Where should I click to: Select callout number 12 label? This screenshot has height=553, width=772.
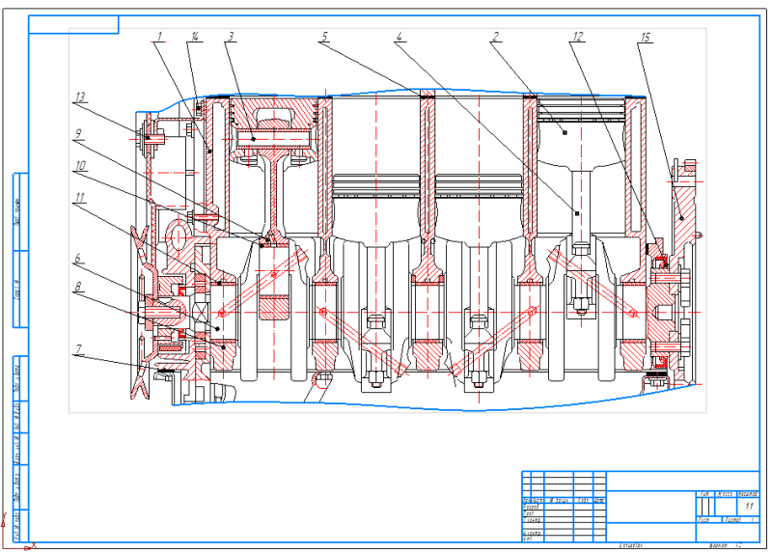click(x=578, y=36)
